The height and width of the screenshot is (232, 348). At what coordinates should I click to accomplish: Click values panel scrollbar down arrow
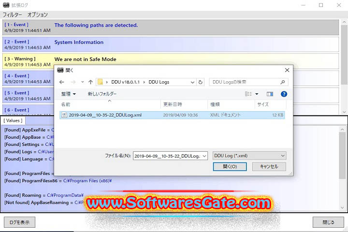(342, 208)
